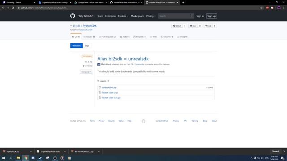Viewport: 287px width, 161px height.
Task: Open the repository Code tab
Action: (x=76, y=37)
